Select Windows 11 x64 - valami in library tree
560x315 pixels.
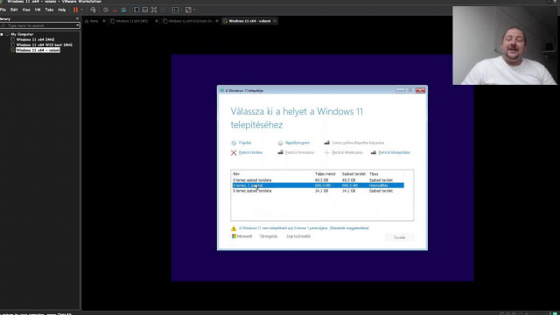click(38, 51)
